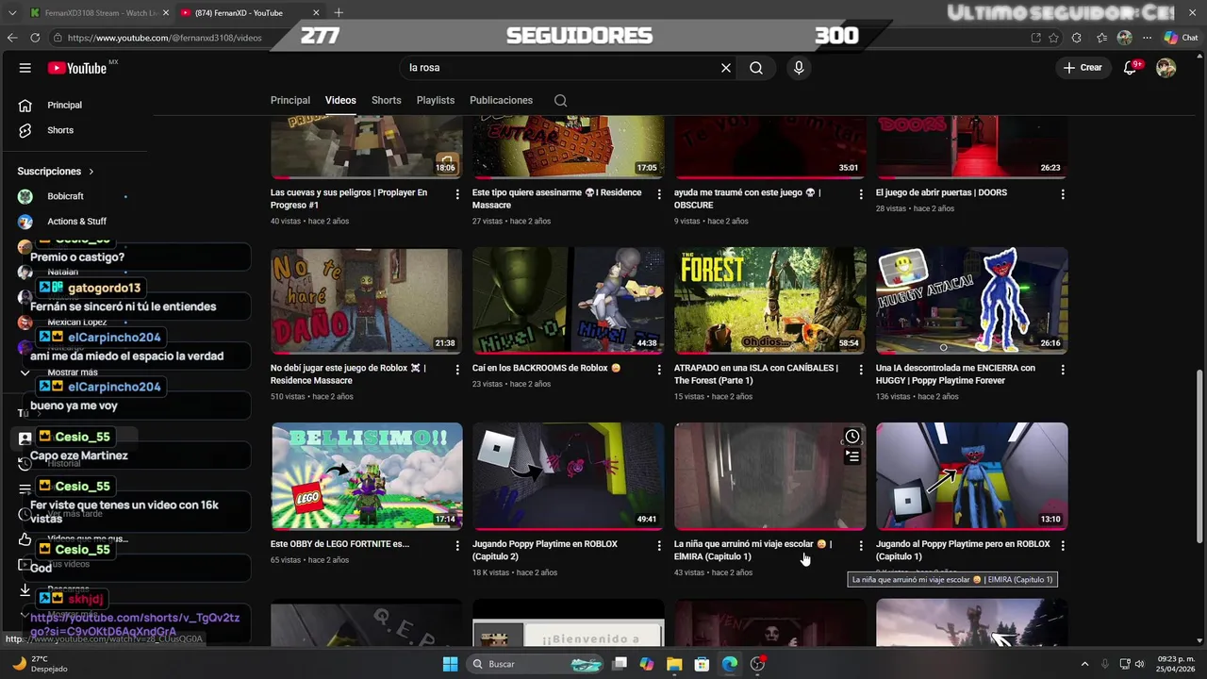
Task: Switch to the Principal channel tab
Action: click(x=290, y=100)
